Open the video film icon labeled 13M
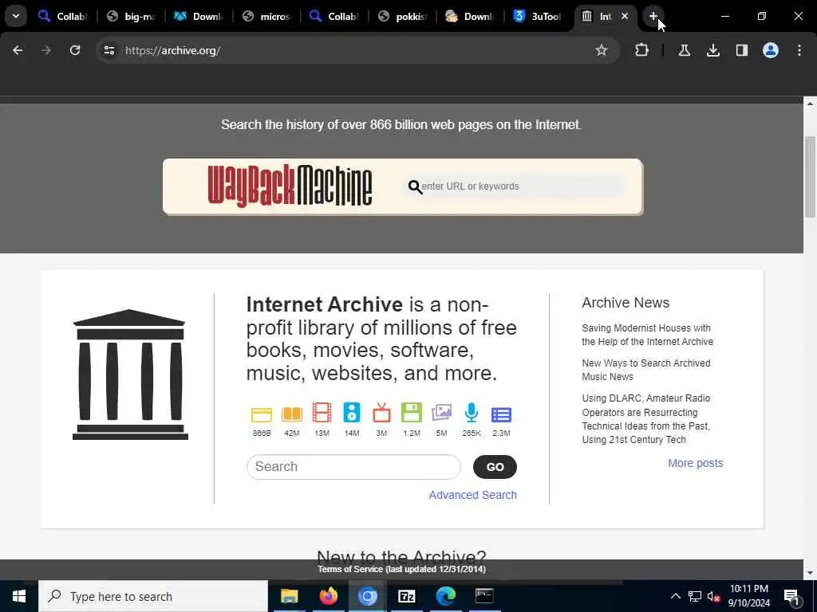 [x=322, y=414]
